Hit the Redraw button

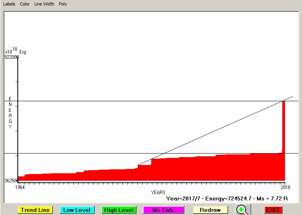[210, 210]
